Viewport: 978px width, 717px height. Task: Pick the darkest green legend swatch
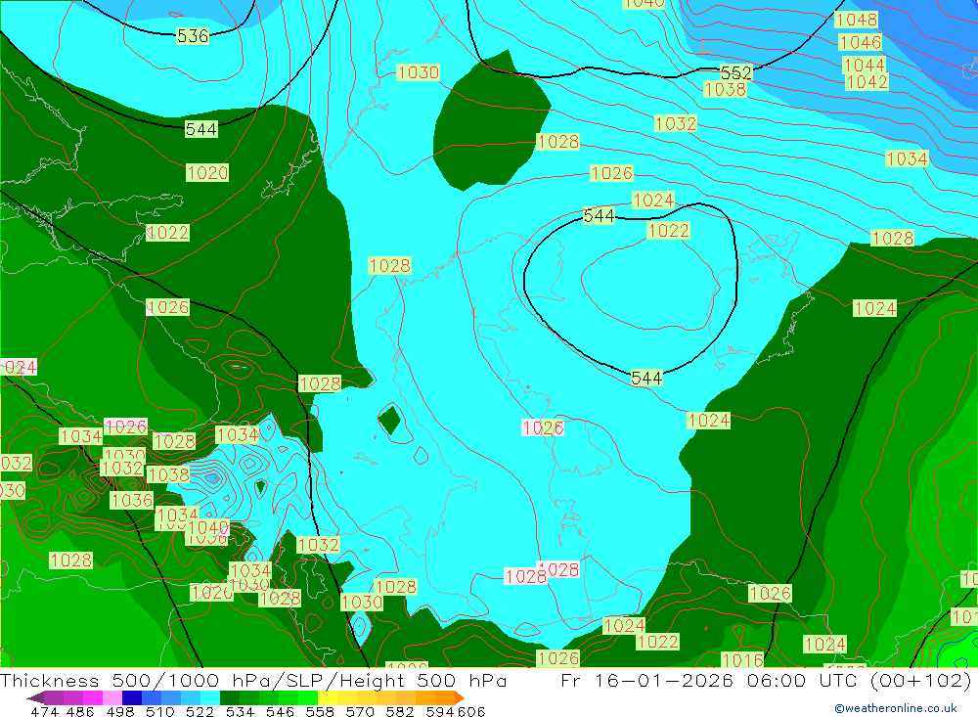230,697
